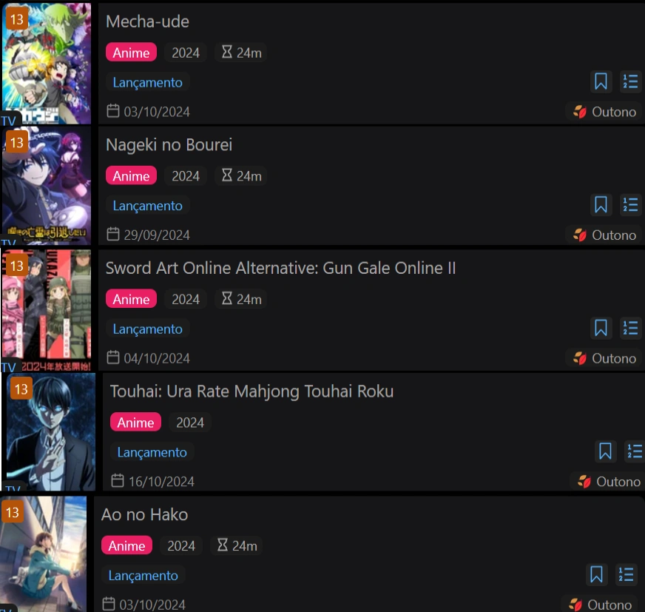Viewport: 645px width, 612px height.
Task: Select the Anime tag under Mecha-ude
Action: coord(131,53)
